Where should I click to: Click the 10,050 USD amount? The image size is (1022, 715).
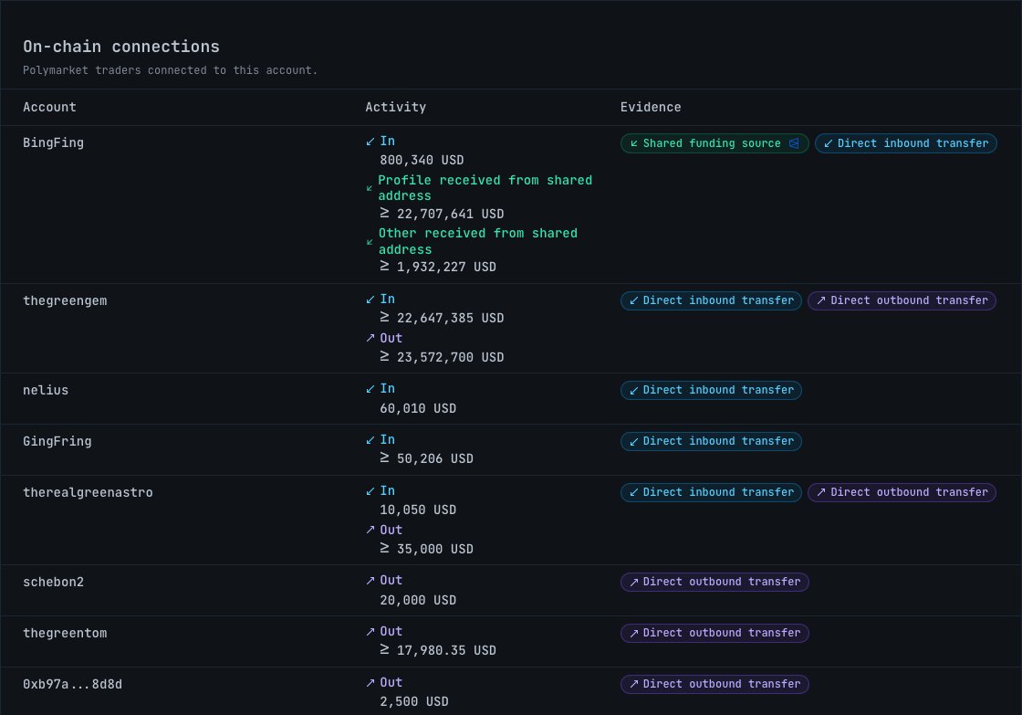[x=418, y=510]
